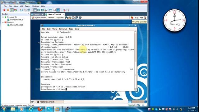199x112 pixels.
Task: Click the red update notification icon in GNOME panel
Action: (132, 18)
